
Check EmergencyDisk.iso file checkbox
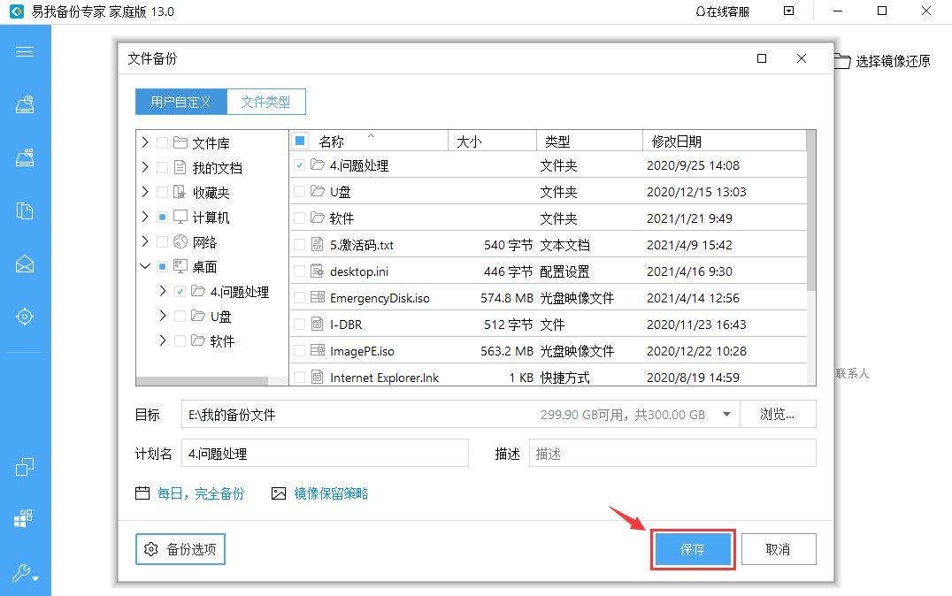(299, 298)
